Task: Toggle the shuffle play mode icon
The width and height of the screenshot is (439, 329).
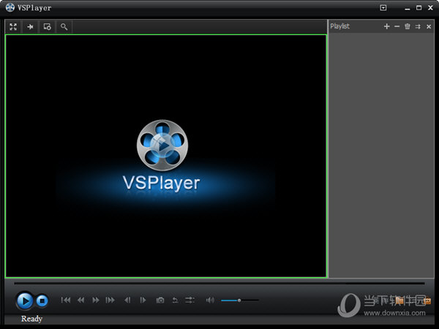Action: tap(190, 300)
